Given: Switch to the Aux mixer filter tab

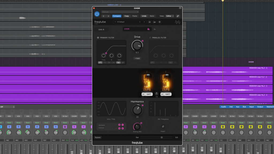Looking at the screenshot, I should coord(238,107).
